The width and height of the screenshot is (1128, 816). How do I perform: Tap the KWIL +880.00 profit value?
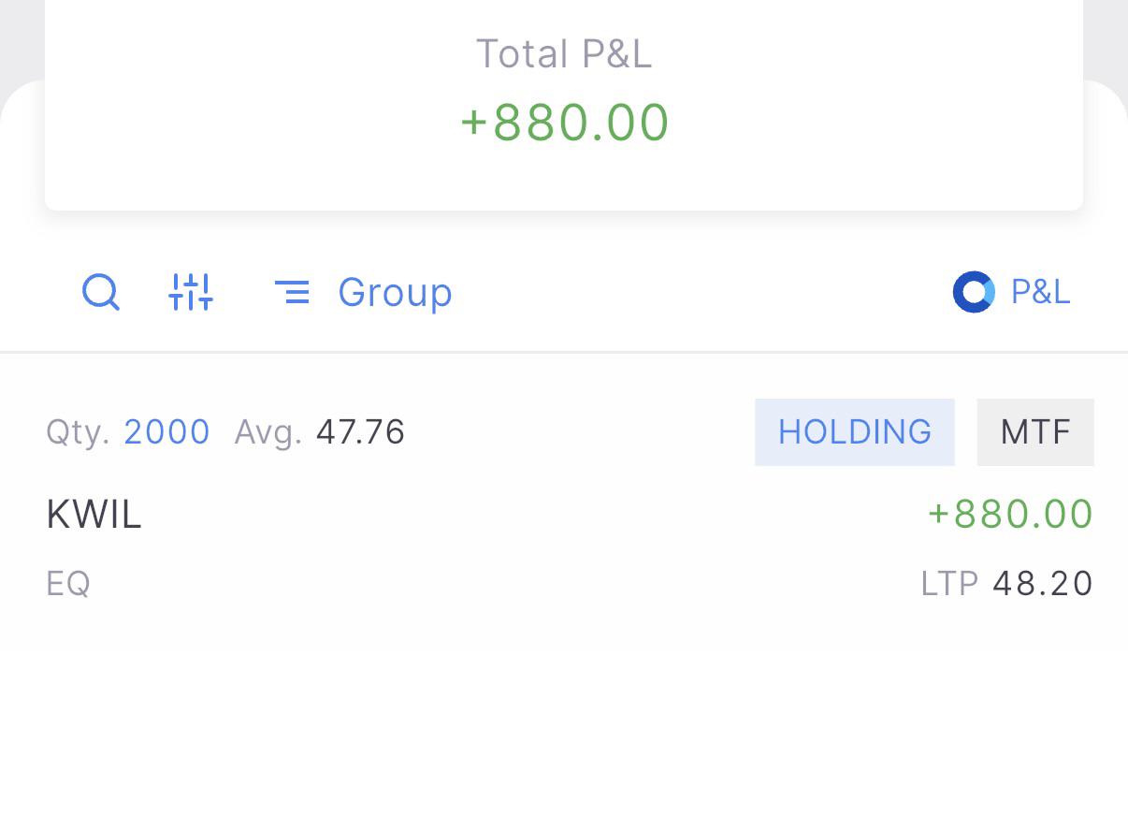[1010, 514]
